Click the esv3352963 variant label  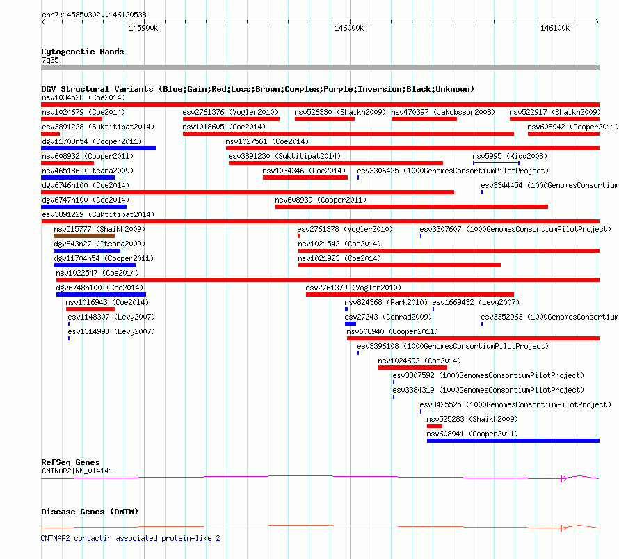[549, 317]
